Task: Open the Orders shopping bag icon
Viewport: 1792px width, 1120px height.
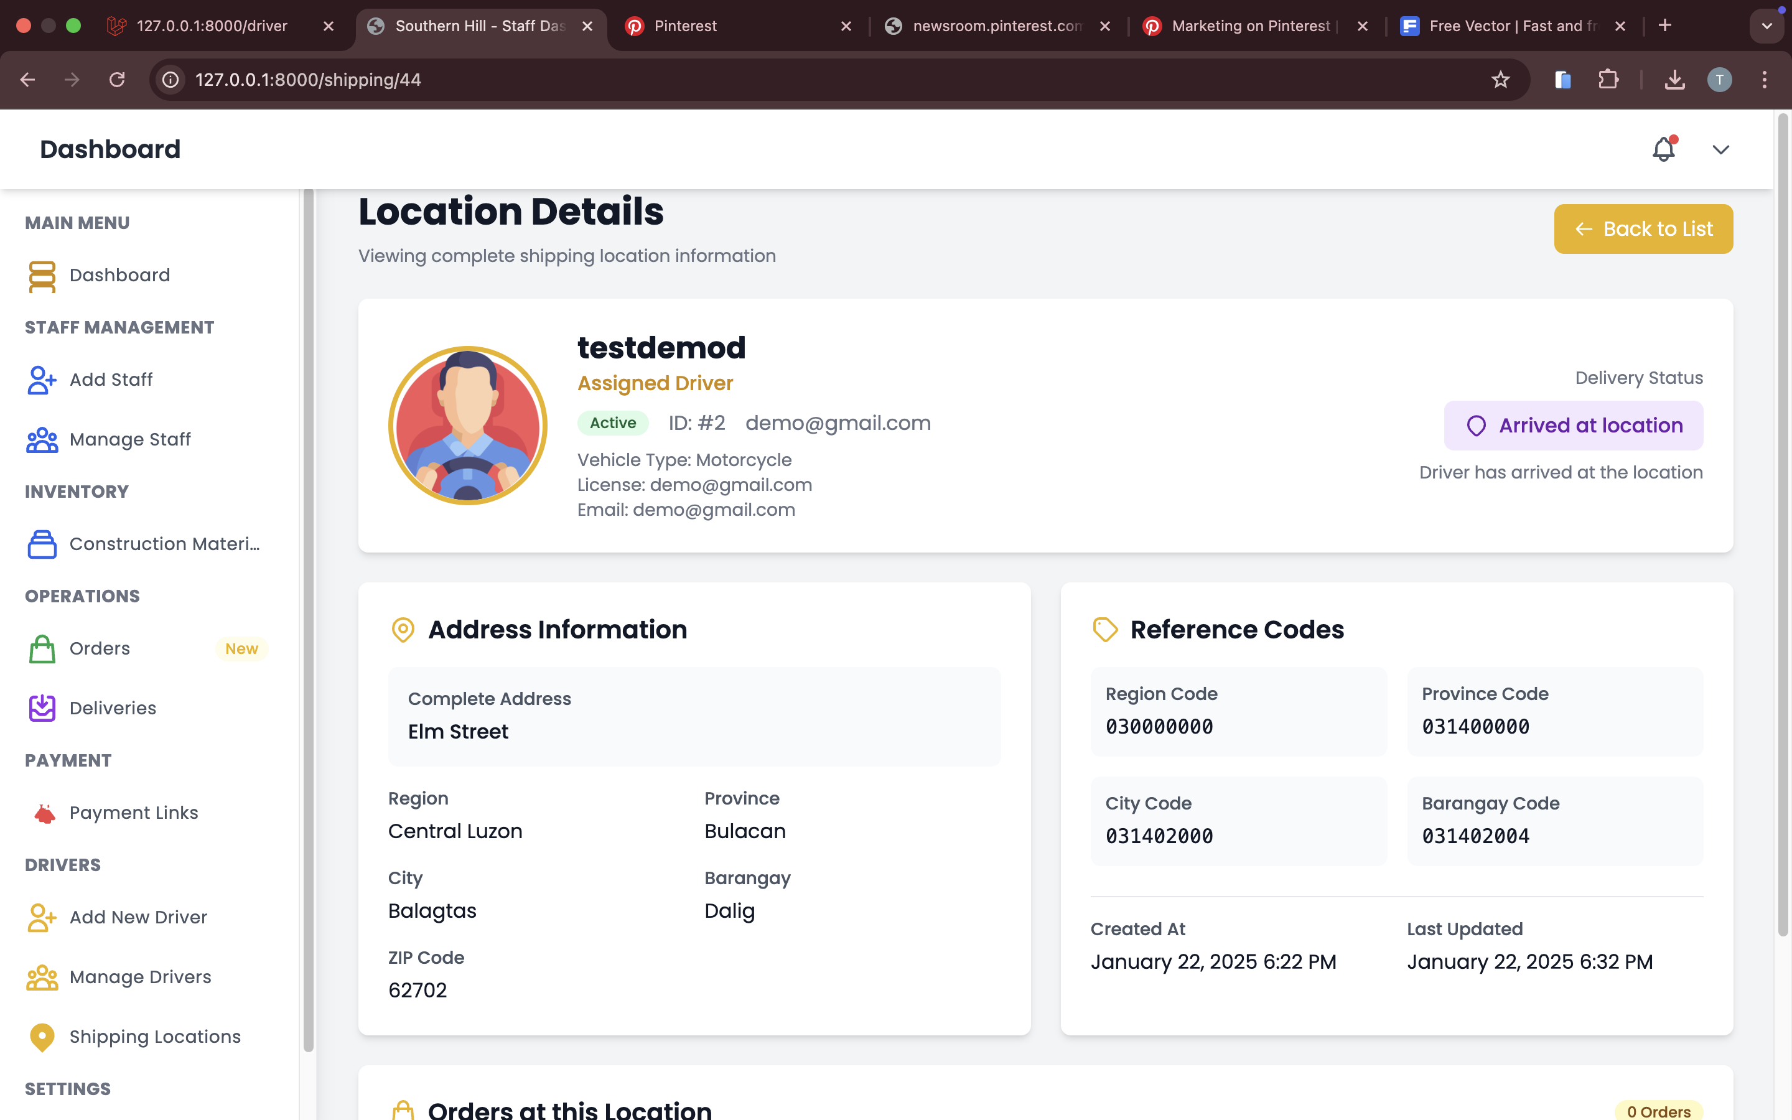Action: [x=42, y=649]
